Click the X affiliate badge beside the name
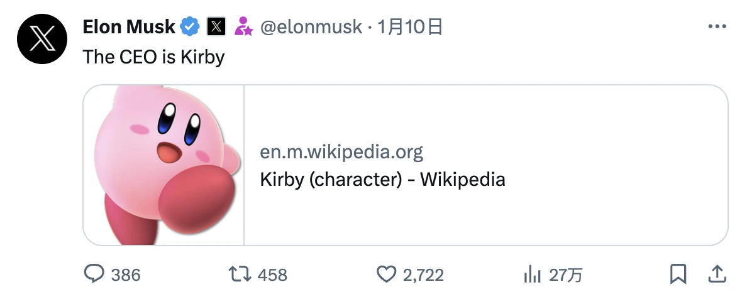742x299 pixels. (216, 26)
